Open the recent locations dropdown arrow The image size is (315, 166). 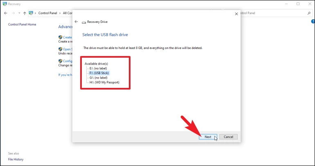[x=19, y=13]
